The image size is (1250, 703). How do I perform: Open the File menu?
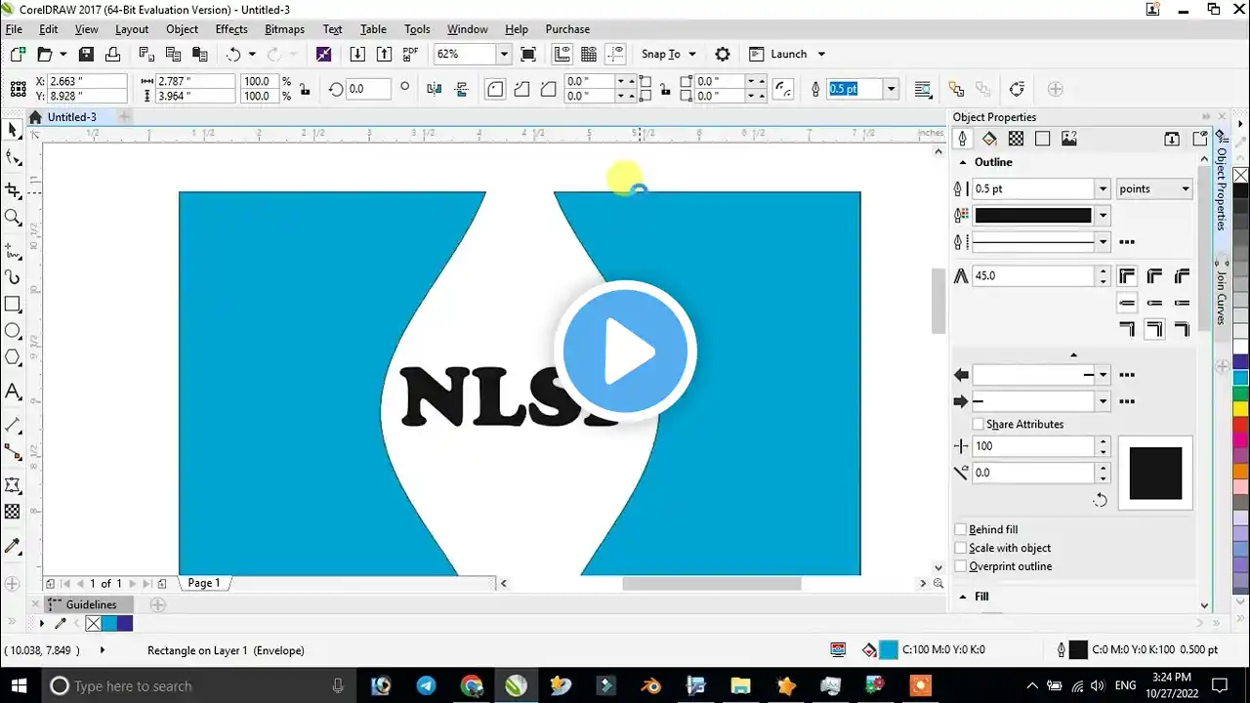point(14,29)
